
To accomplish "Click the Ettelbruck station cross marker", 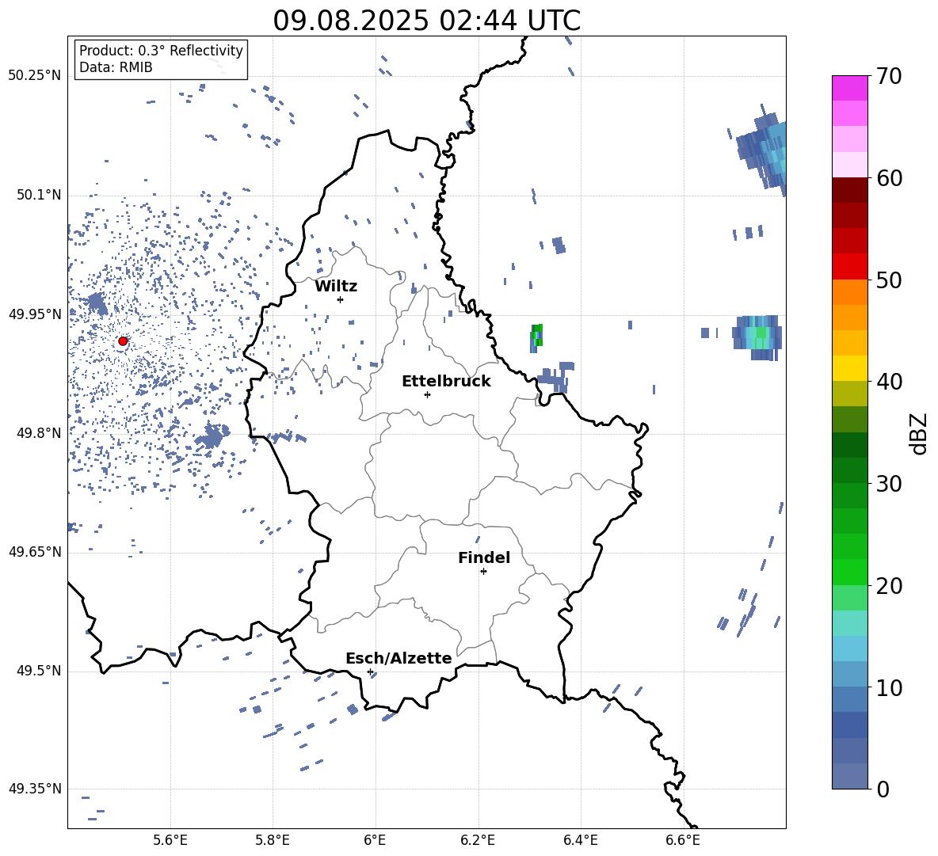I will [x=427, y=394].
